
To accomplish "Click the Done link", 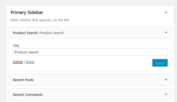I will pyautogui.click(x=30, y=62).
